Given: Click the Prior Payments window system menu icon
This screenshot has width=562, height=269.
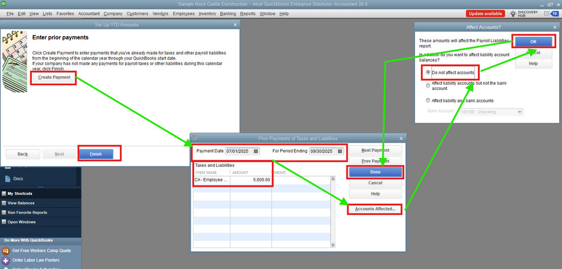Looking at the screenshot, I should pos(195,138).
